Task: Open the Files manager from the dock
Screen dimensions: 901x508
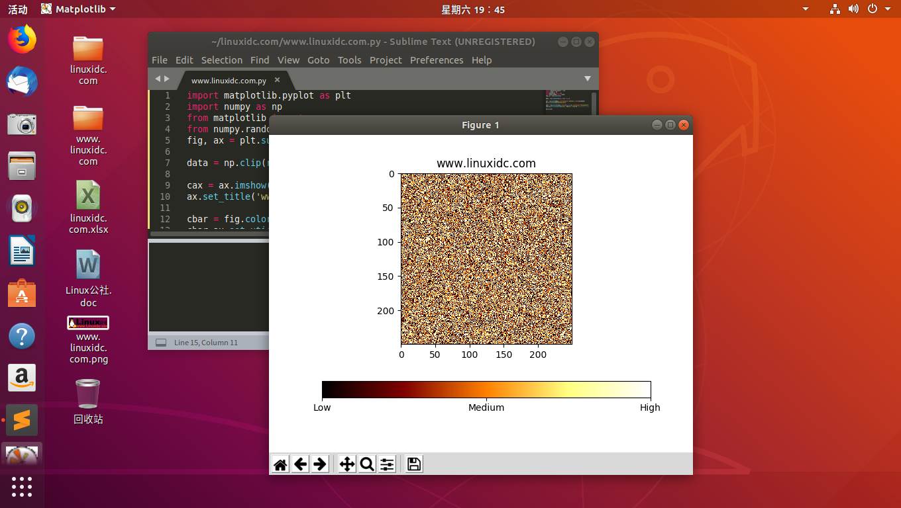Action: 22,166
